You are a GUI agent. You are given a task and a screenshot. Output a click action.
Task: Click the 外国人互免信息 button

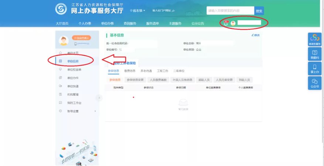click(183, 80)
